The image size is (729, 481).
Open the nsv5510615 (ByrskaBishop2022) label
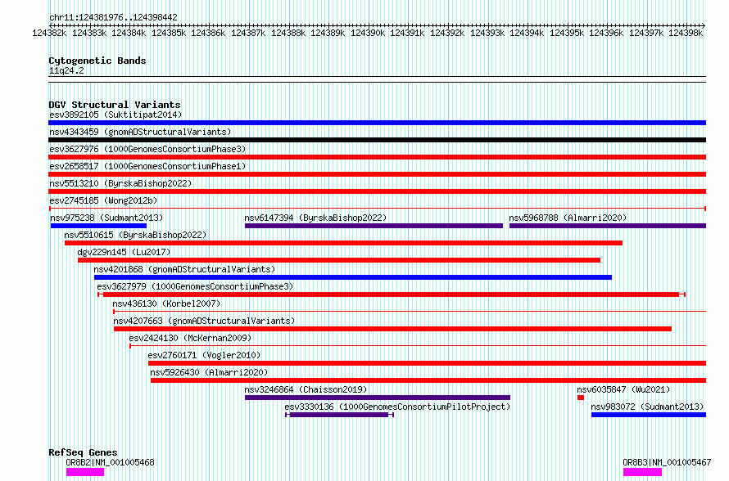point(135,235)
